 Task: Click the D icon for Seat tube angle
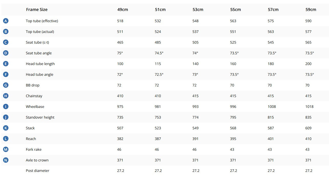pos(6,53)
